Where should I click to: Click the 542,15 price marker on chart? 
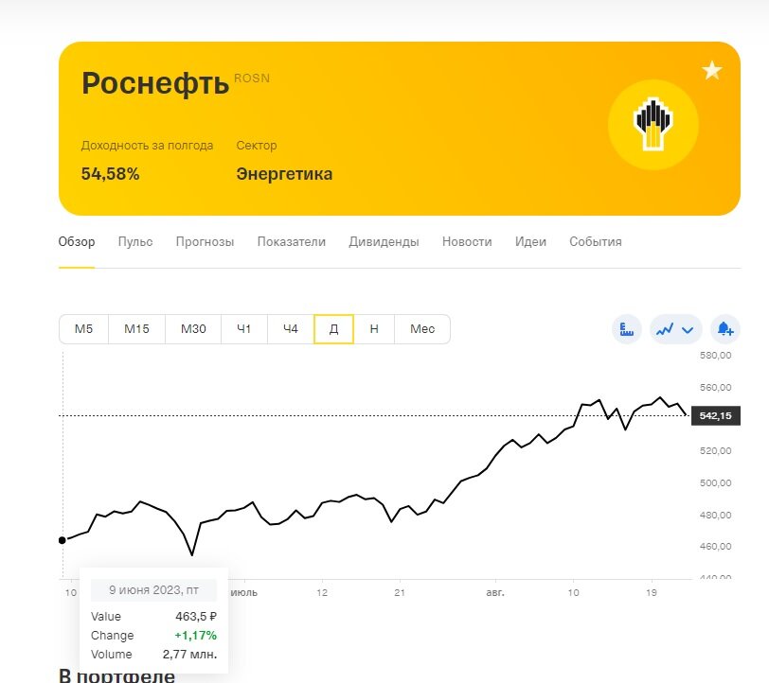716,414
